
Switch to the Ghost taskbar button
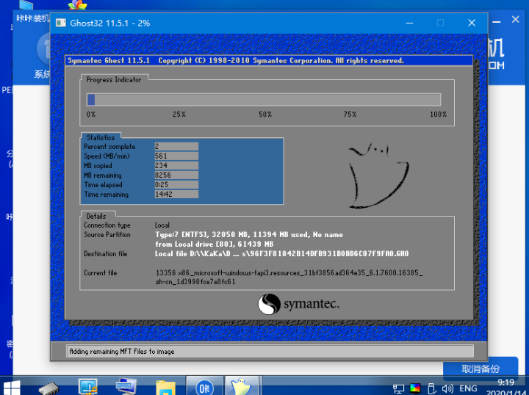tap(242, 386)
